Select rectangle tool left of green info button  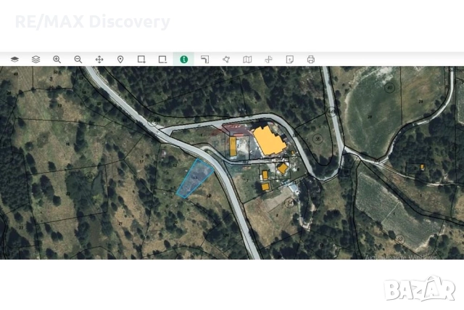162,59
